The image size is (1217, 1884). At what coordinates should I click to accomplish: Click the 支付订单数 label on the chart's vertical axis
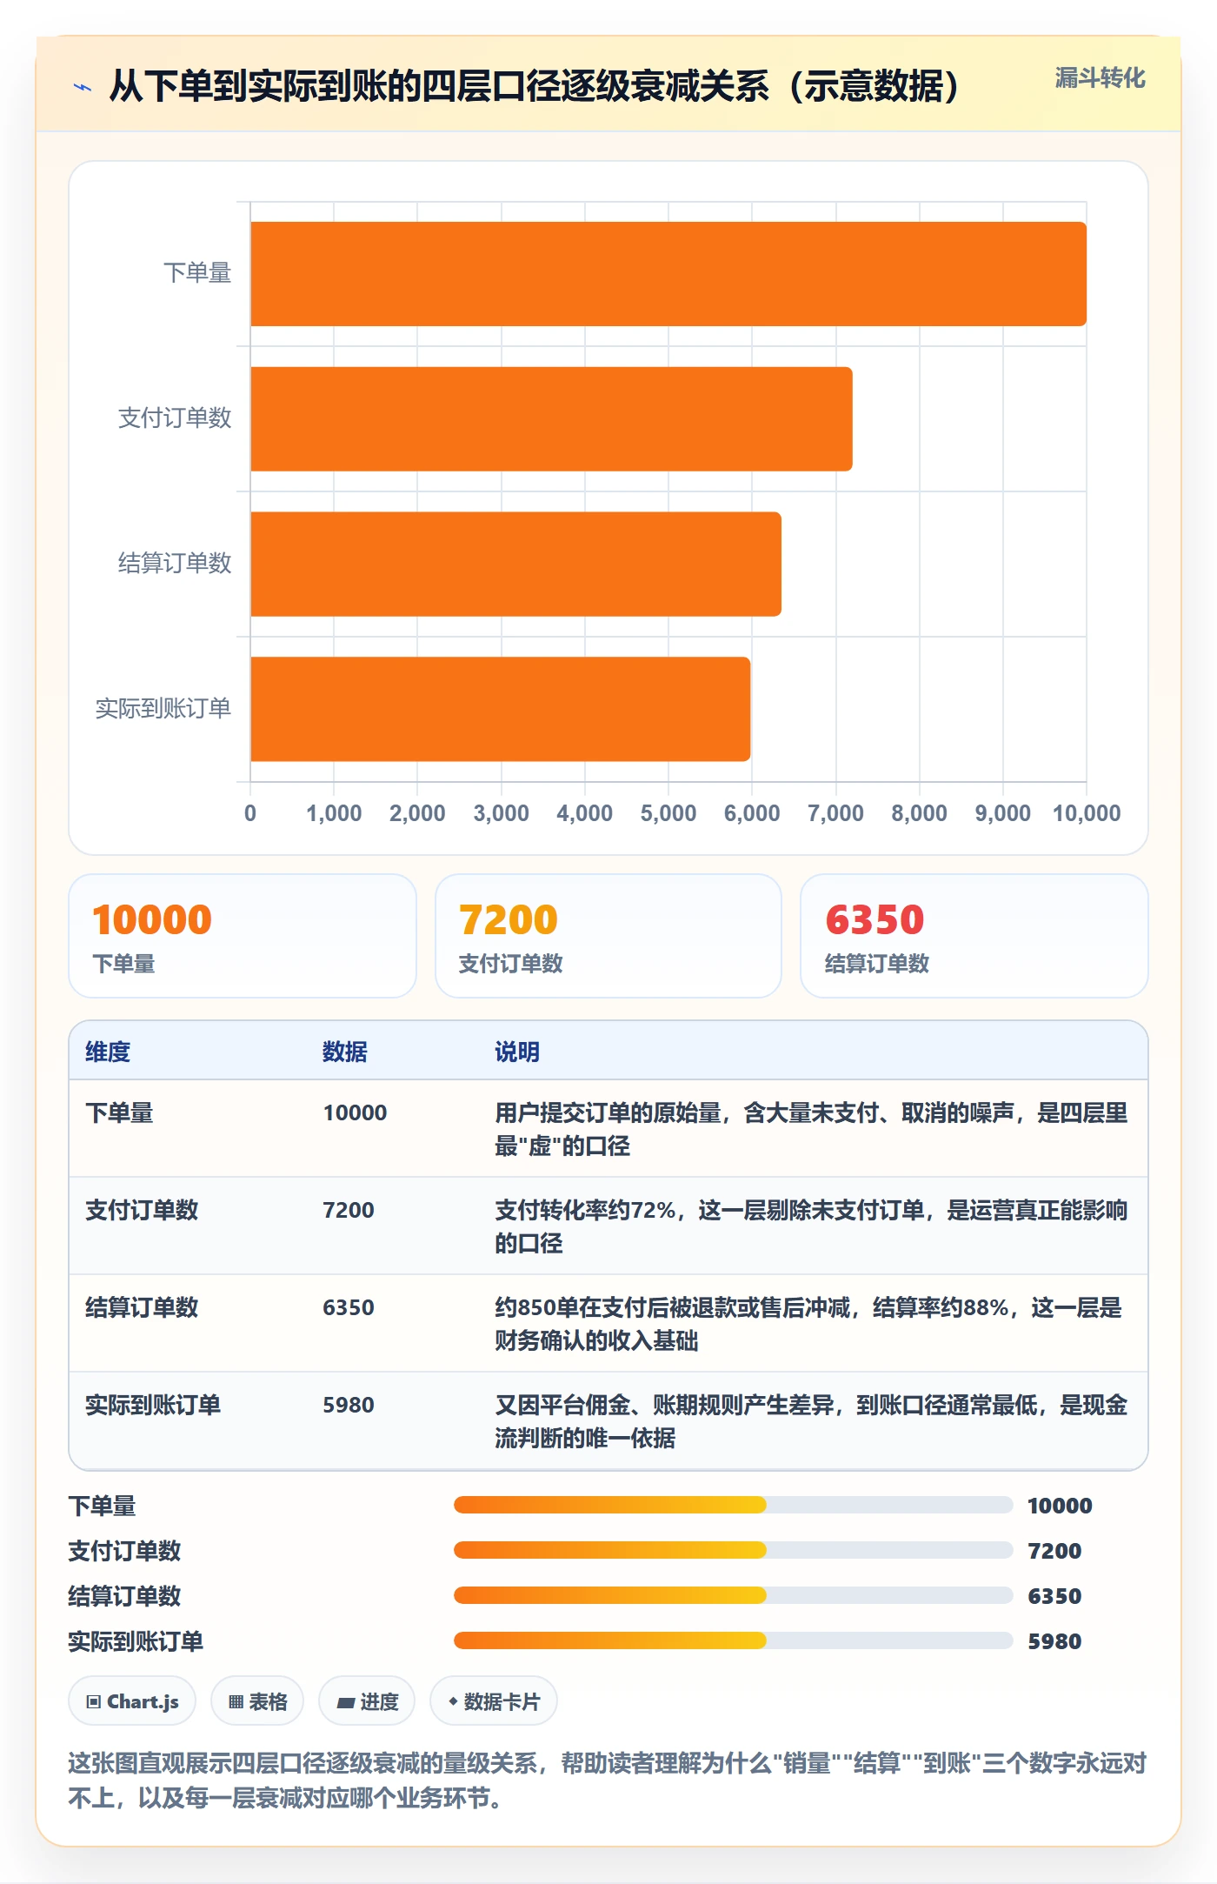point(175,418)
